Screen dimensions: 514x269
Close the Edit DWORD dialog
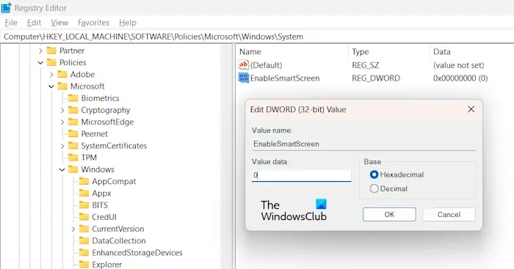(x=471, y=109)
